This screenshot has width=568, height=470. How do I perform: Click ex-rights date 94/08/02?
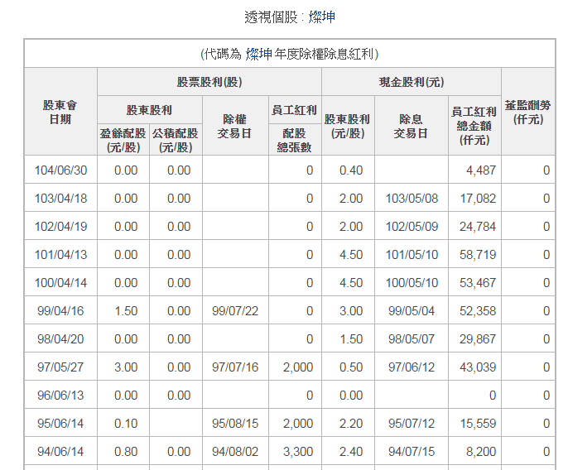[x=235, y=452]
